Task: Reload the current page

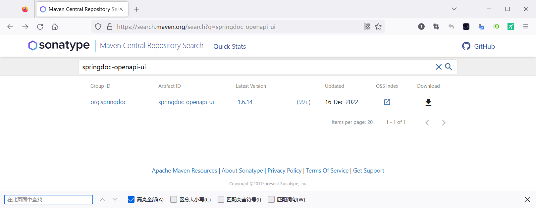Action: coord(40,27)
